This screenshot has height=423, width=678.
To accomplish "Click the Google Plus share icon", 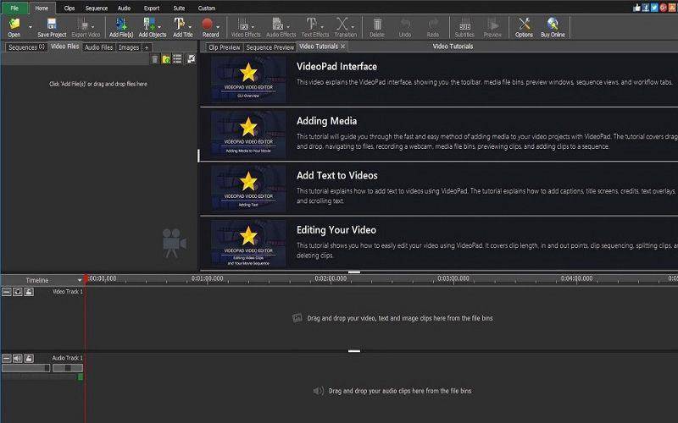I will tap(664, 8).
